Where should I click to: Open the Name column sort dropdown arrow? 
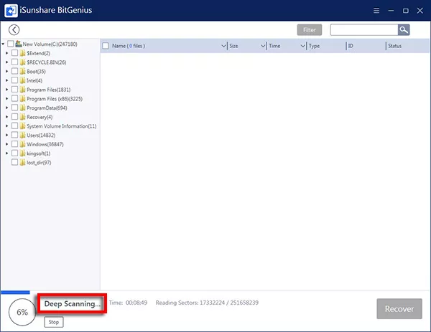(x=223, y=46)
